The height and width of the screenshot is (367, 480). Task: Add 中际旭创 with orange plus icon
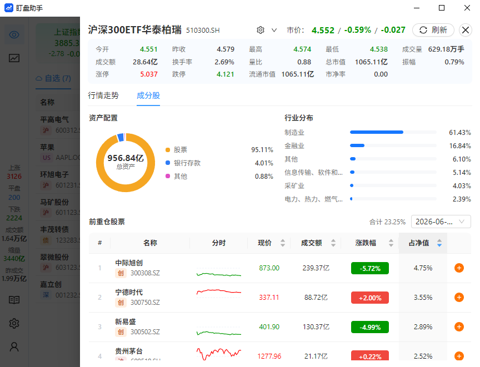(459, 268)
